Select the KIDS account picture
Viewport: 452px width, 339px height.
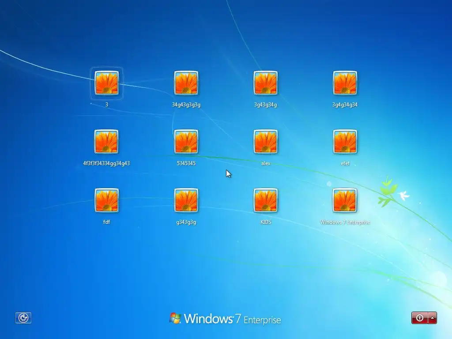click(x=265, y=200)
